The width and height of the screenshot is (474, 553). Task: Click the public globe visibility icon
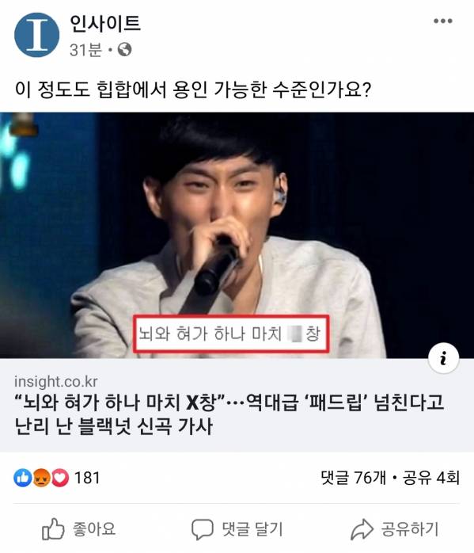coord(125,50)
